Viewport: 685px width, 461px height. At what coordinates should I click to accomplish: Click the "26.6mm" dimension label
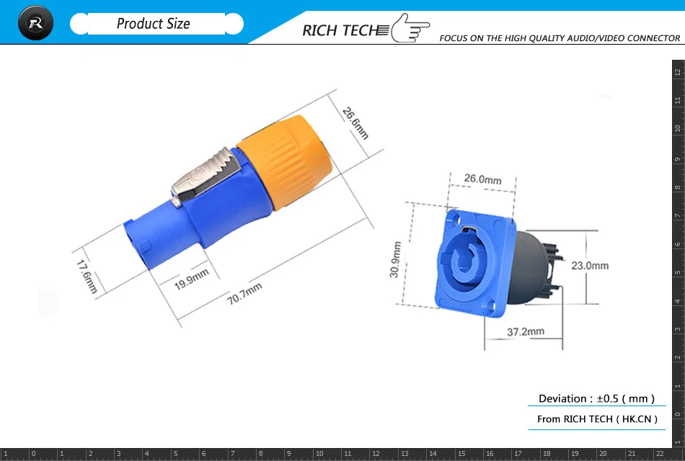tap(355, 123)
